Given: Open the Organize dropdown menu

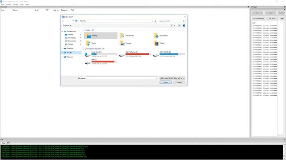Looking at the screenshot, I should pos(67,26).
